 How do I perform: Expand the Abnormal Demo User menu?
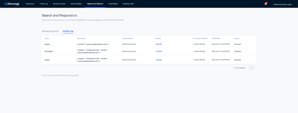coord(283,4)
